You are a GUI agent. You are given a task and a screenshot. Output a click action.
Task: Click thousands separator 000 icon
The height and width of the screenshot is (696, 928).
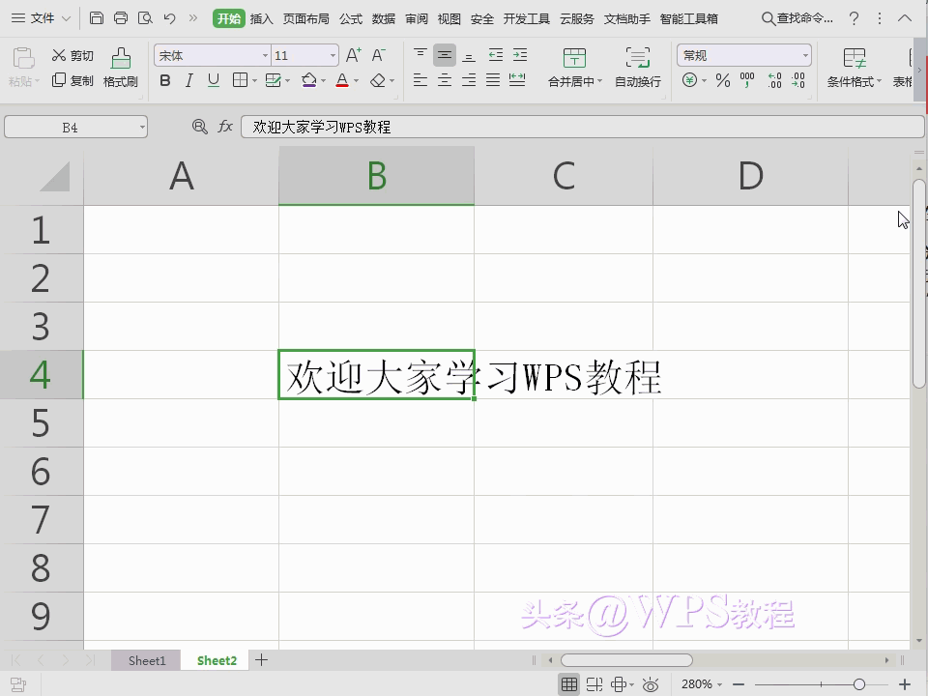(747, 80)
